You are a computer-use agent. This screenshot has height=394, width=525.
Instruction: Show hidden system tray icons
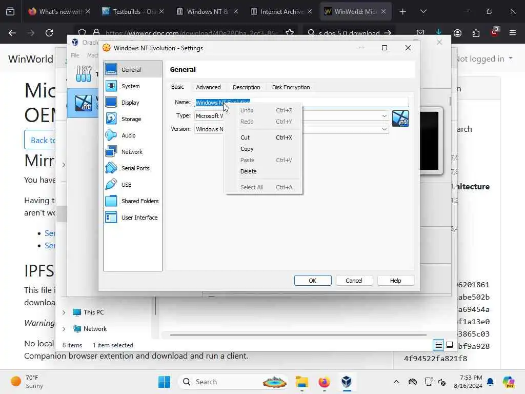(396, 382)
